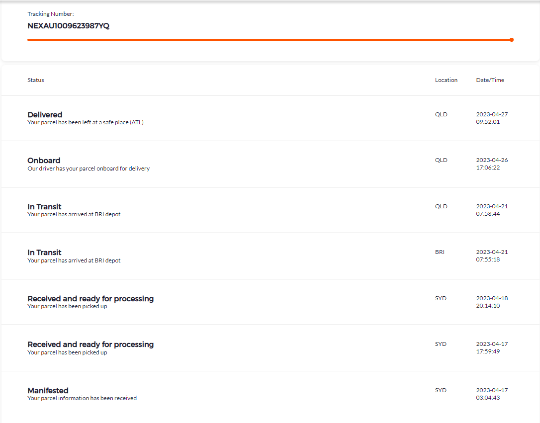Click the delivered timestamp 2023-04-27 09:52:01
Viewport: 540px width, 423px height.
coord(492,118)
